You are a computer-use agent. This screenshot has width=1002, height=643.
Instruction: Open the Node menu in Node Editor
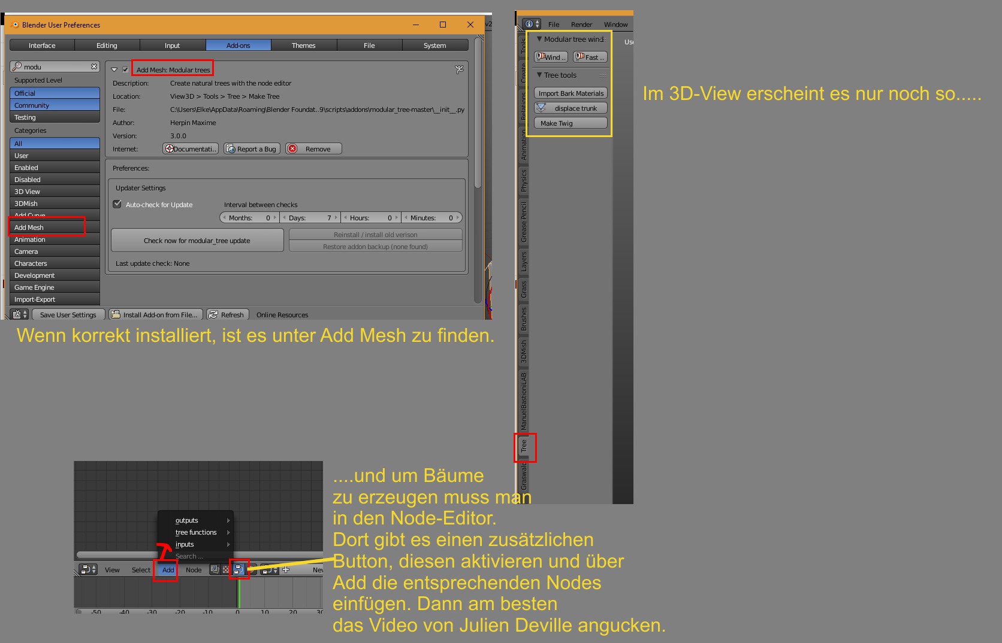coord(194,569)
